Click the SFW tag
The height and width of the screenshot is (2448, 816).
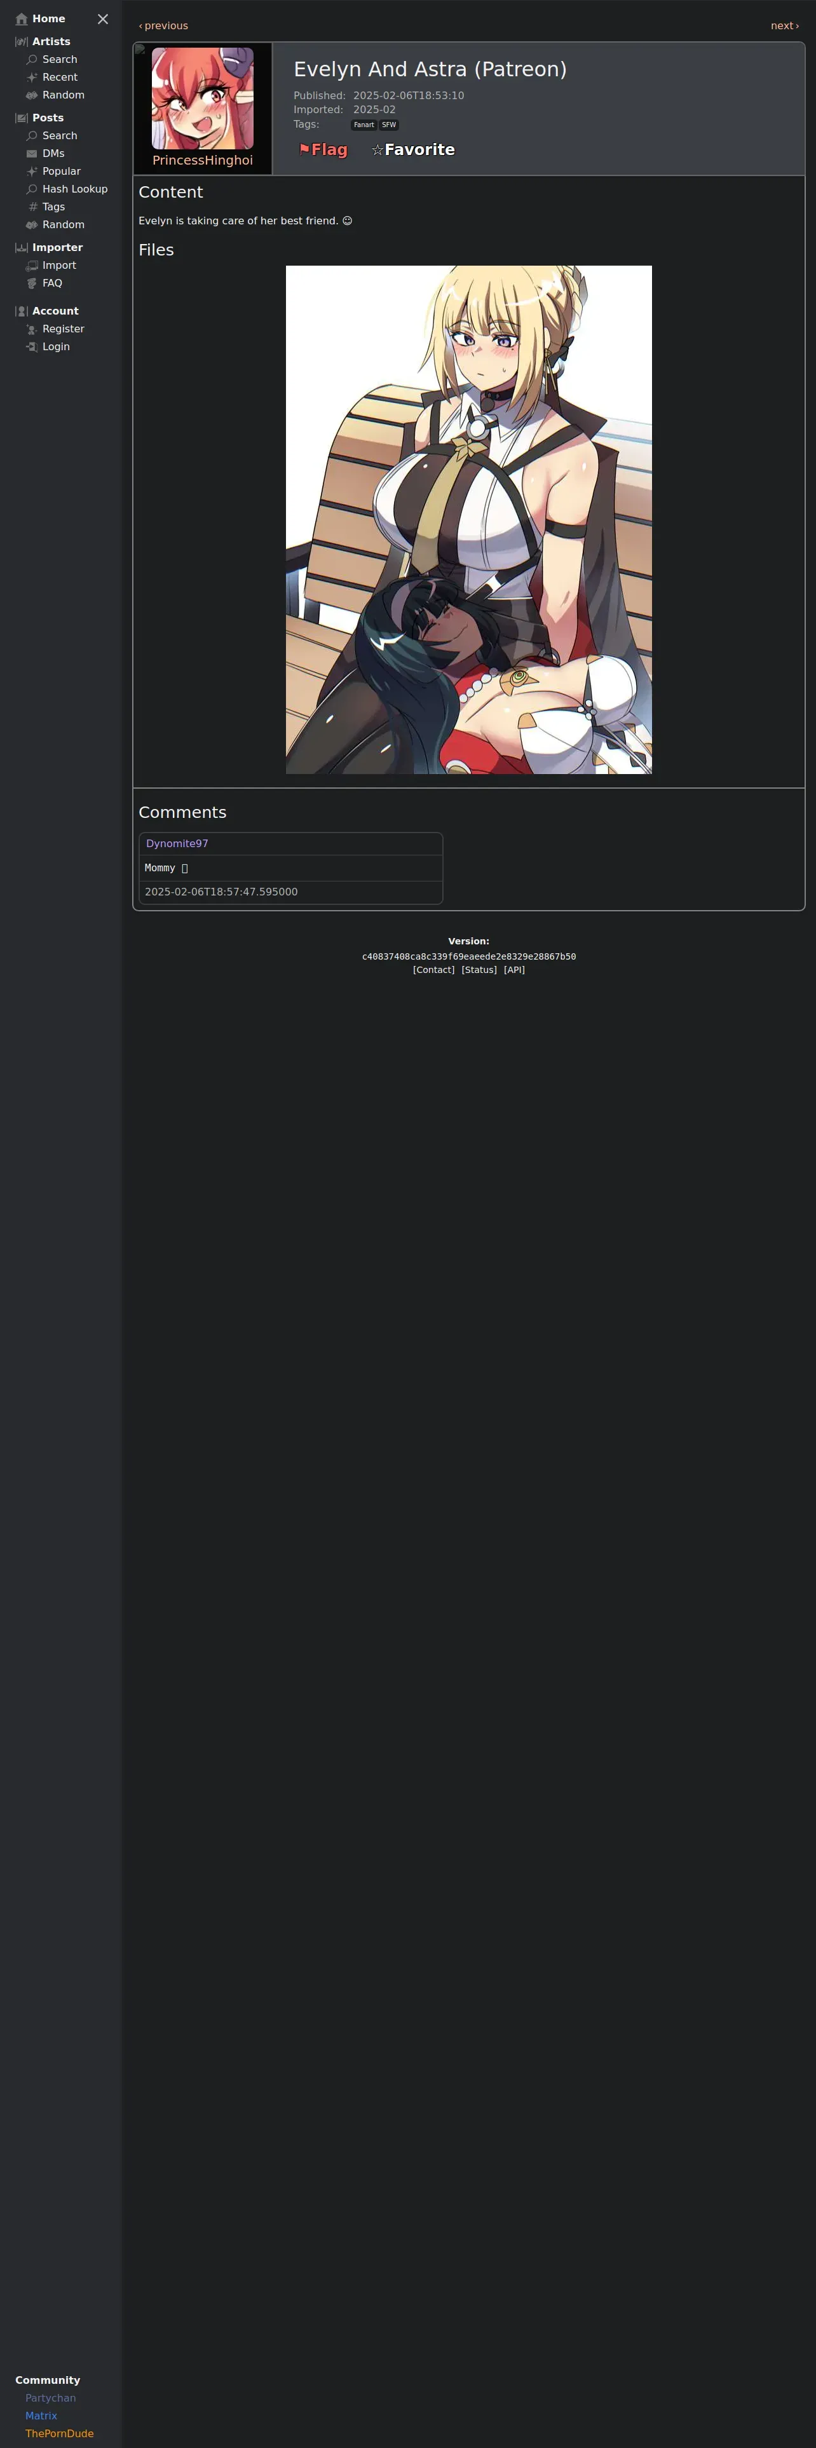[x=388, y=125]
